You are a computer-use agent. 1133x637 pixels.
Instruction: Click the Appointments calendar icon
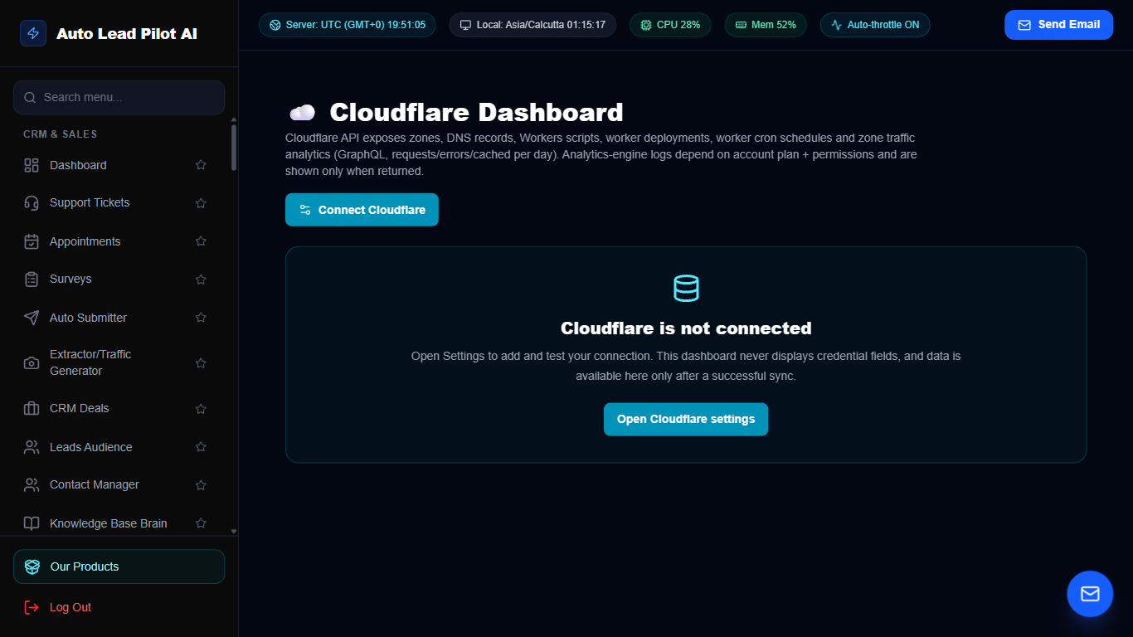(32, 241)
